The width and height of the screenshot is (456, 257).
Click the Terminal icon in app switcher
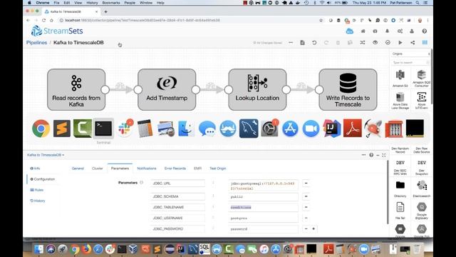(103, 128)
